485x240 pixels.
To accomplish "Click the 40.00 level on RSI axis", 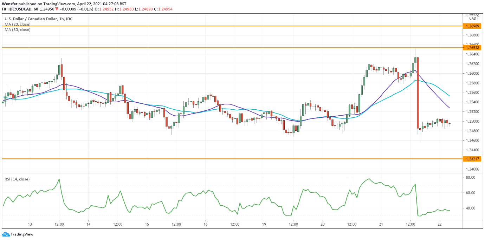I will pyautogui.click(x=470, y=208).
